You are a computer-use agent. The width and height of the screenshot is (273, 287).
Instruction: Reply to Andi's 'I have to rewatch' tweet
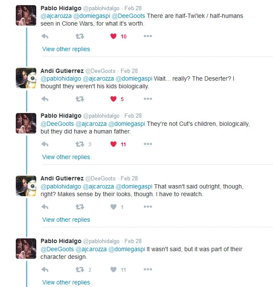tap(45, 207)
